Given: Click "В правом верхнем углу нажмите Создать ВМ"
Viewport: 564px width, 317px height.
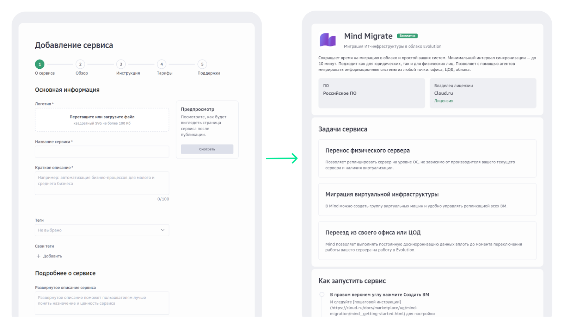Looking at the screenshot, I should pyautogui.click(x=380, y=295).
